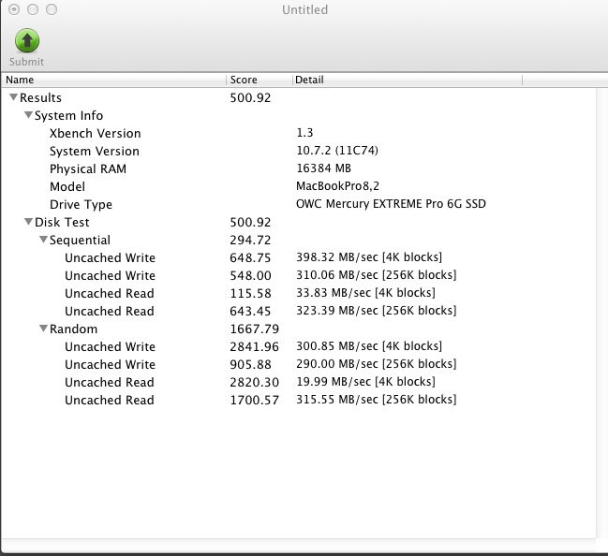Collapse the Sequential disclosure triangle

[x=43, y=240]
